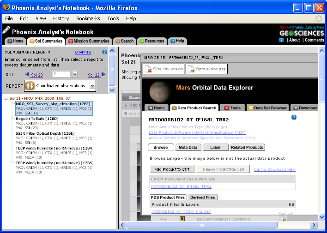
Task: Collapse the Sol 21 tree node
Action: click(x=6, y=98)
